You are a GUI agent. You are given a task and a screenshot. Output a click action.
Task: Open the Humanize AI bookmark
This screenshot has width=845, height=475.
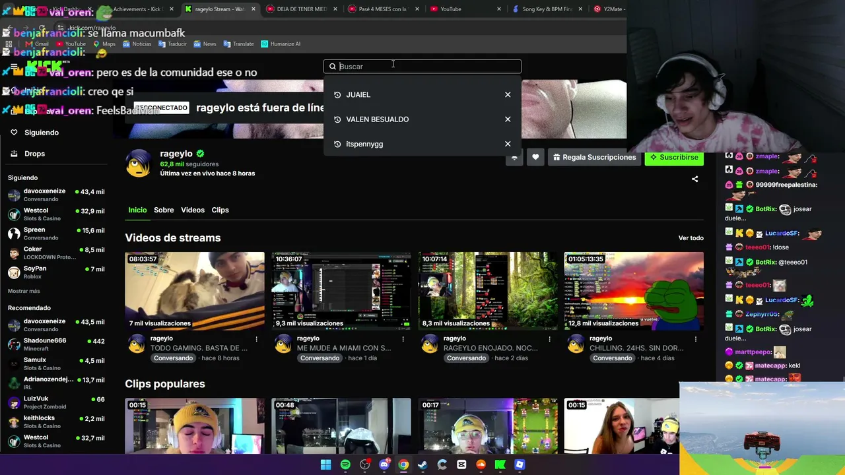[x=281, y=44]
